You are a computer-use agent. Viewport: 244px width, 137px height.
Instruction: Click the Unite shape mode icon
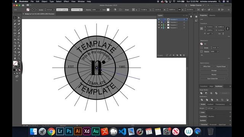[x=201, y=93]
